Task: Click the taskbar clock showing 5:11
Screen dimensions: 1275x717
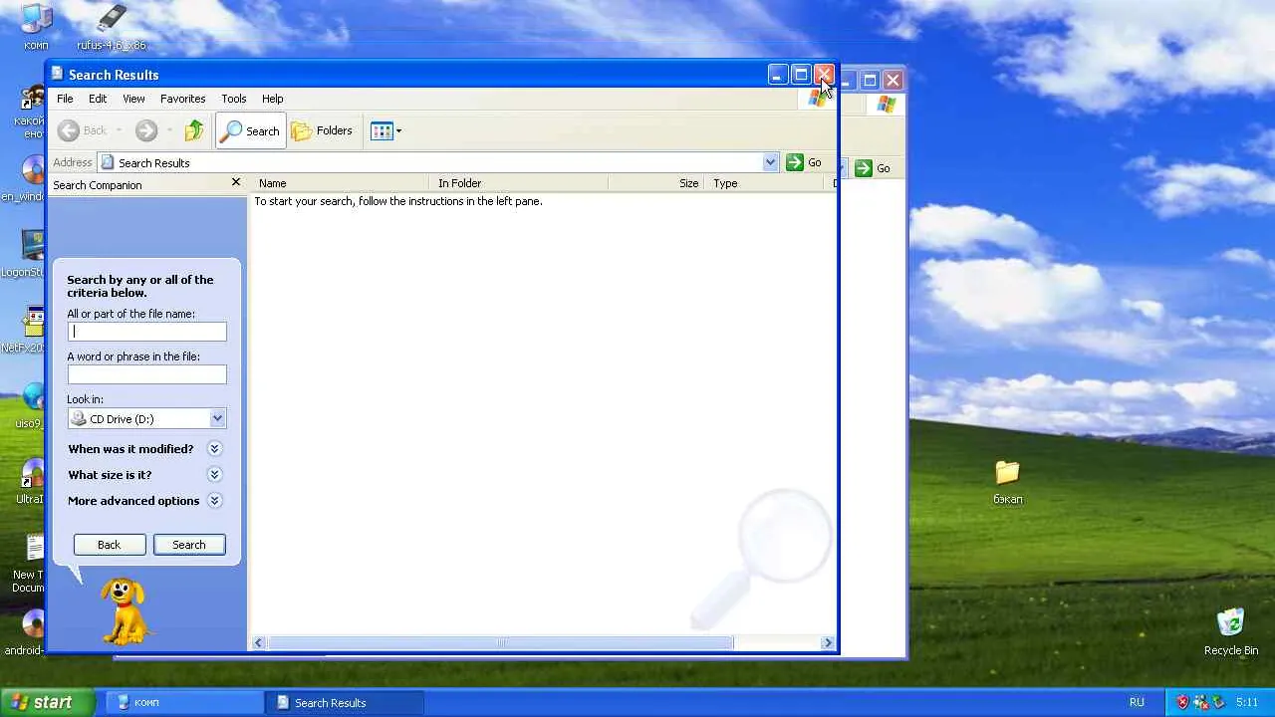Action: point(1246,702)
